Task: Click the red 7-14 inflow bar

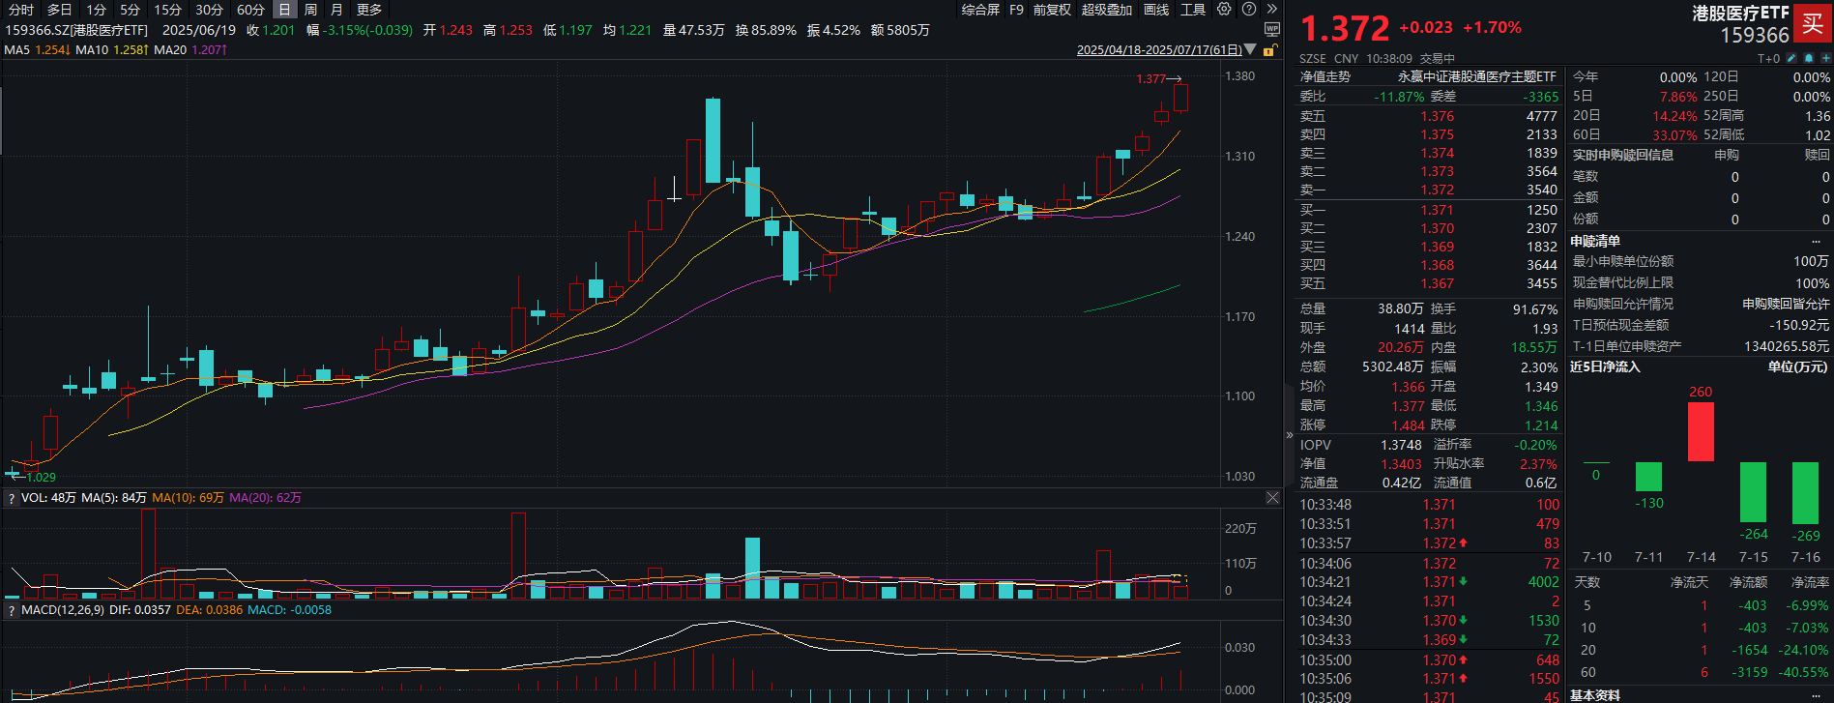Action: tap(1701, 431)
